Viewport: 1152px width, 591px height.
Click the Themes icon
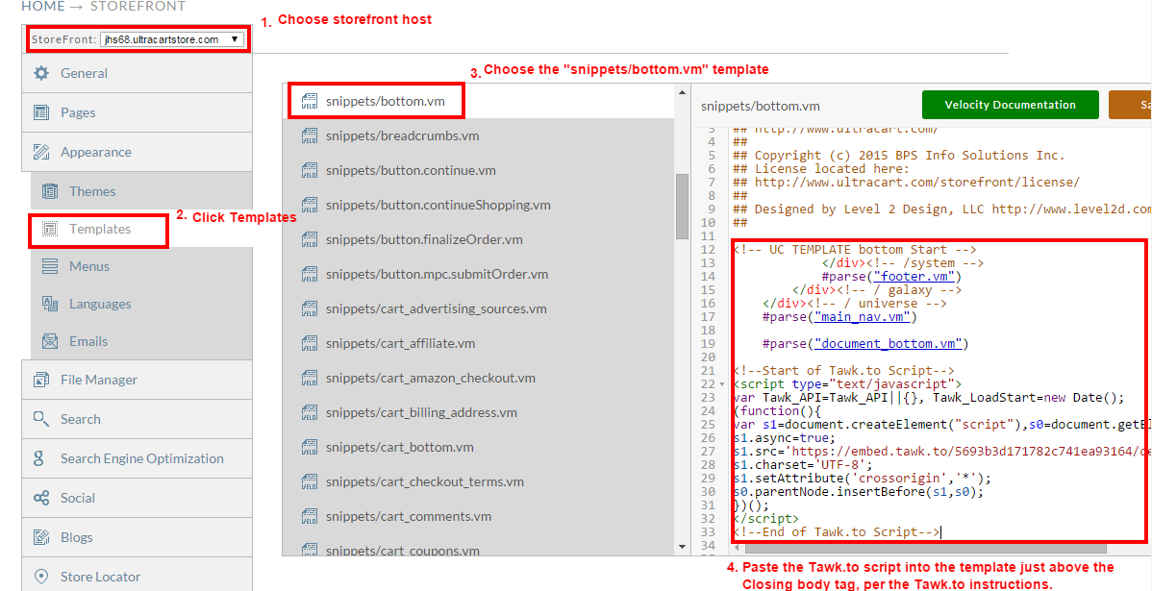coord(50,191)
